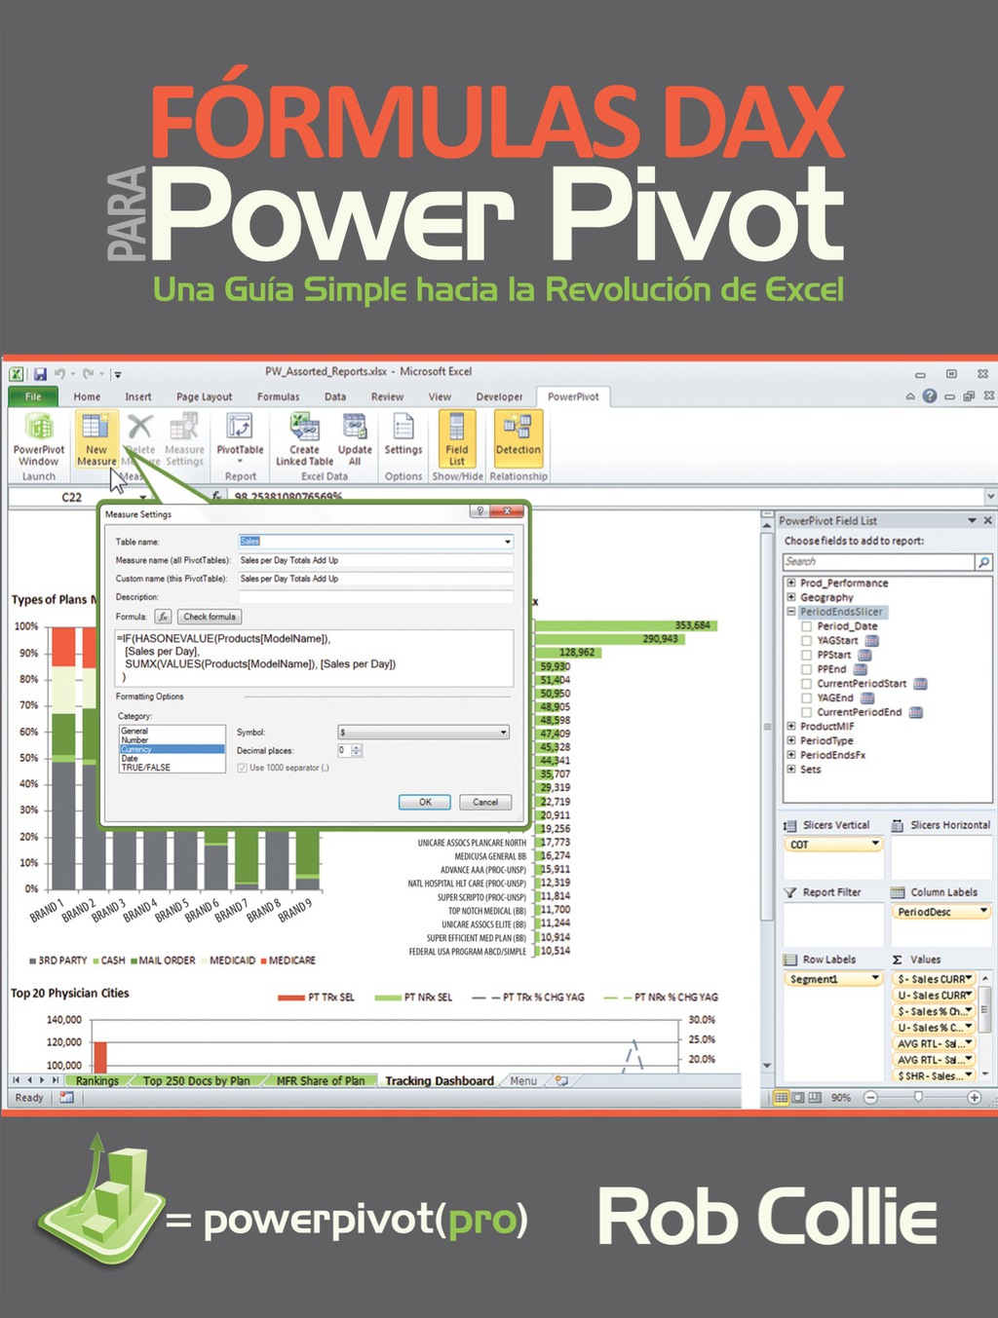Expand the ProductMIF table node

coord(791,726)
